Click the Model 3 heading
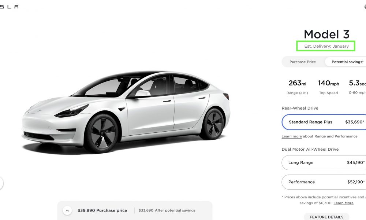This screenshot has width=366, height=220. click(x=326, y=34)
